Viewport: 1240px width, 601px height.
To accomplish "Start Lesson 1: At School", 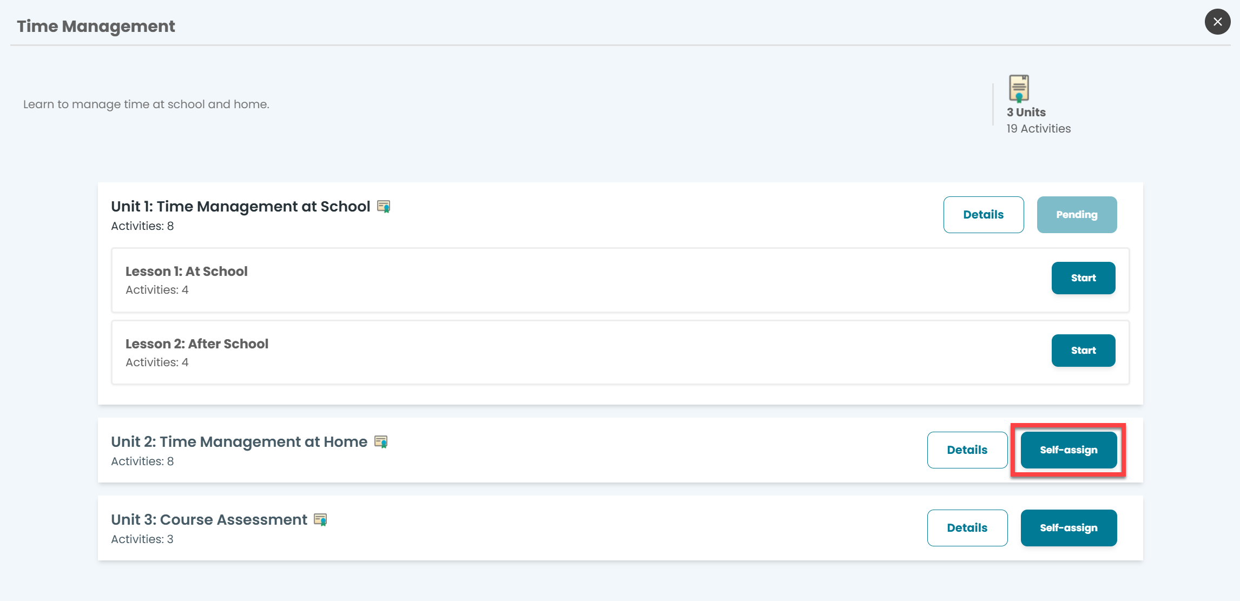I will pos(1083,278).
